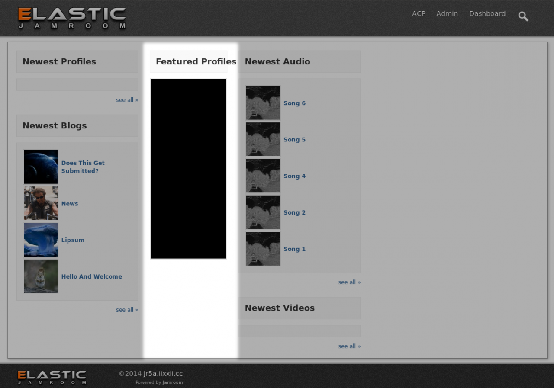See all under Newest Profiles
554x388 pixels.
(x=127, y=100)
